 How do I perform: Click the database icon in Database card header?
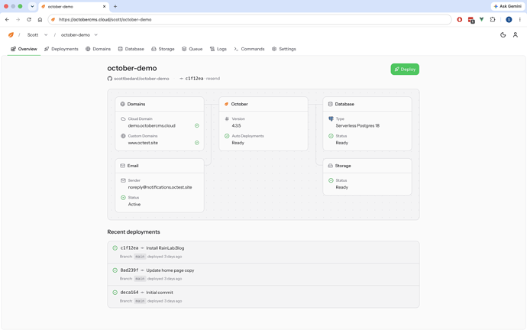click(331, 104)
